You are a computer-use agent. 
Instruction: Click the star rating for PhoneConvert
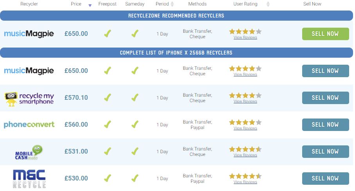tap(245, 122)
